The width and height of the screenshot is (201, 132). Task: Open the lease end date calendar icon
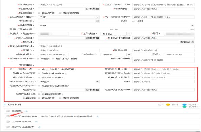(192, 29)
